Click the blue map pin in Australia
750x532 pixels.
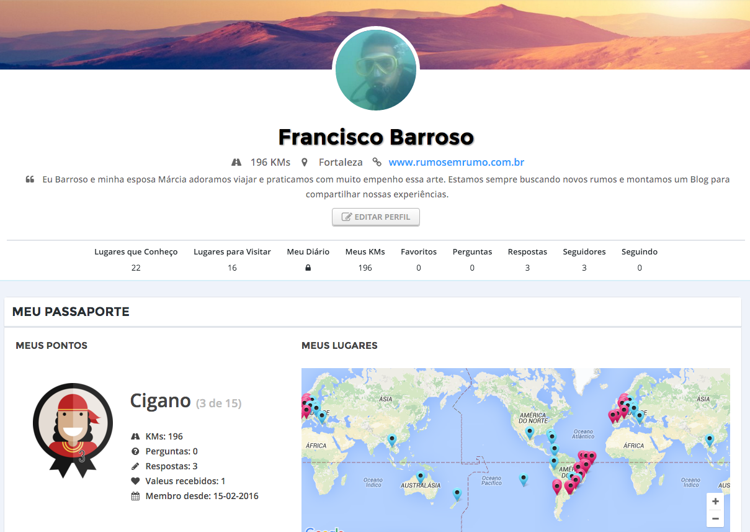pyautogui.click(x=421, y=477)
